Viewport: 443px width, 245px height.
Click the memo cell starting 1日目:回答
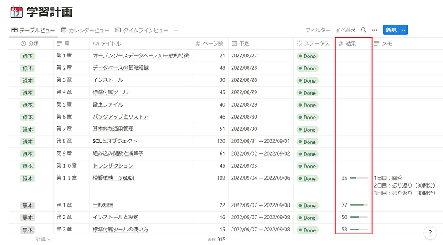405,185
